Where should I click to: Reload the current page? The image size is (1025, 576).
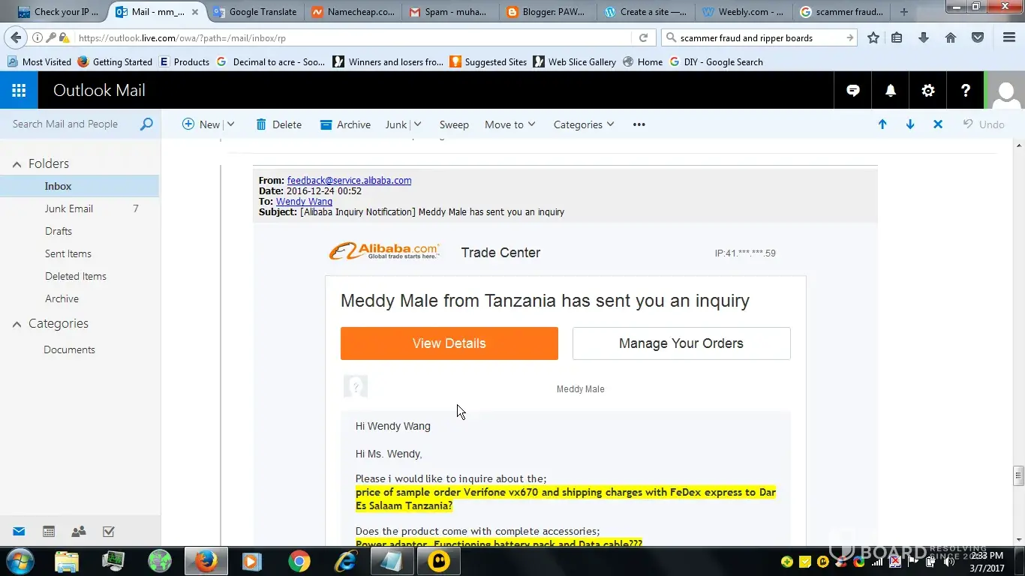click(x=643, y=37)
